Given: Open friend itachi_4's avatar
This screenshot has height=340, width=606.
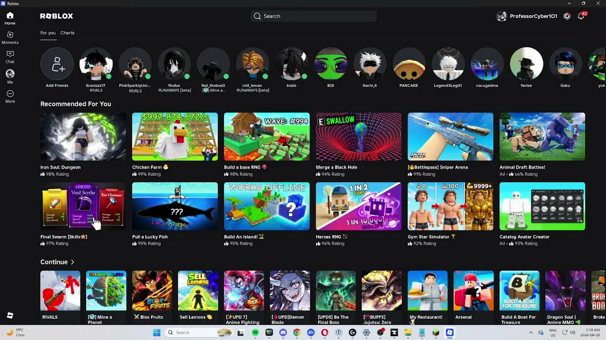Looking at the screenshot, I should point(370,64).
